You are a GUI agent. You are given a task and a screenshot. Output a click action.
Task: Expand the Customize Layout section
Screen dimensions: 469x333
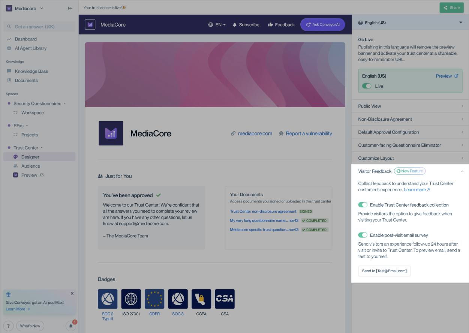pos(411,158)
